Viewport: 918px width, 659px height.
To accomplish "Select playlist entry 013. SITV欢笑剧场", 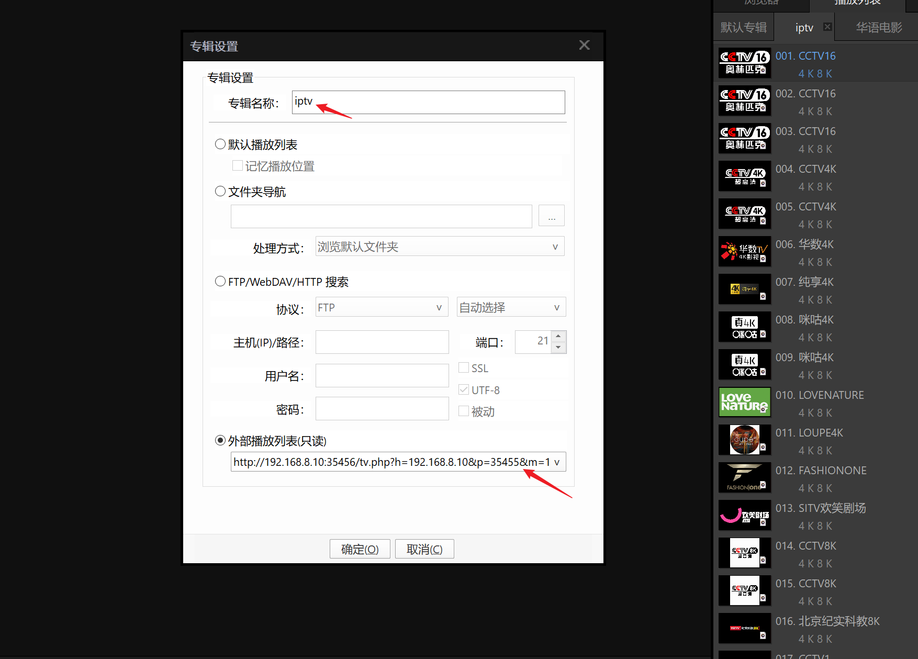I will [x=816, y=516].
